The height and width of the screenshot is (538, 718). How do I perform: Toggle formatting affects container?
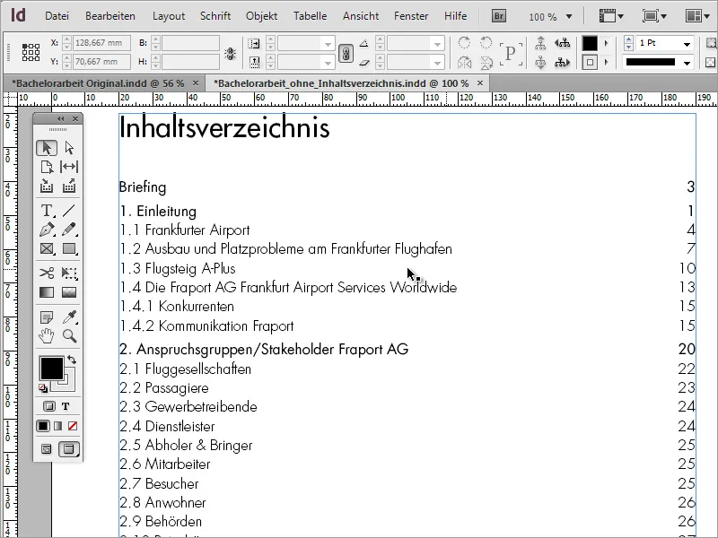pos(49,406)
